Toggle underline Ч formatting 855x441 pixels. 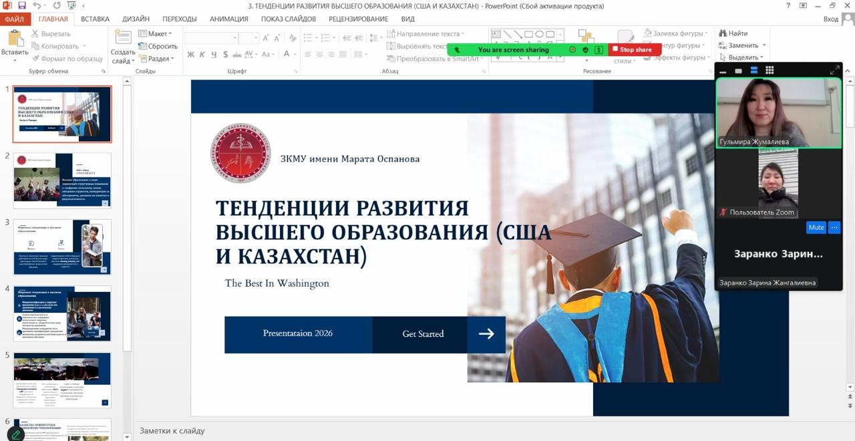(214, 55)
